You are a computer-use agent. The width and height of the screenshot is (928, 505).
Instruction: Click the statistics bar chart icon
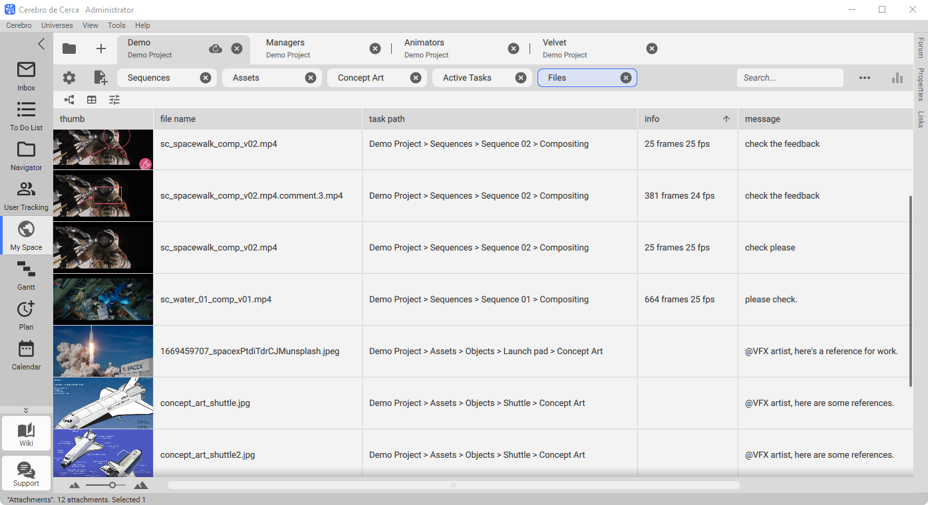tap(897, 78)
